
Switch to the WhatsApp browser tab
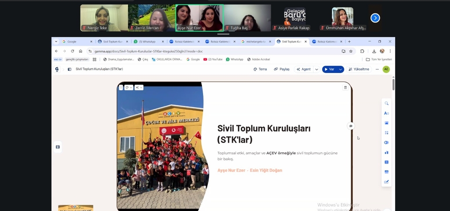[x=147, y=42]
